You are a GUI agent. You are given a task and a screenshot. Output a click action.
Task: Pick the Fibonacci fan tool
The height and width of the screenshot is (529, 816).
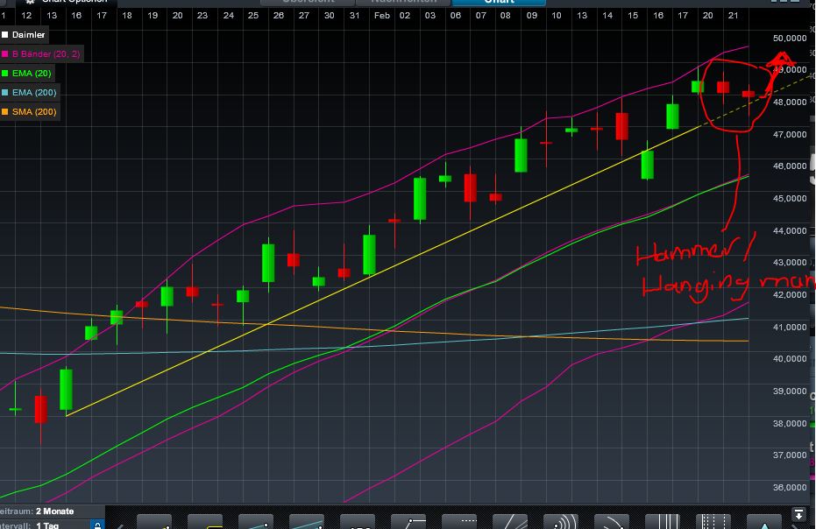[x=513, y=523]
